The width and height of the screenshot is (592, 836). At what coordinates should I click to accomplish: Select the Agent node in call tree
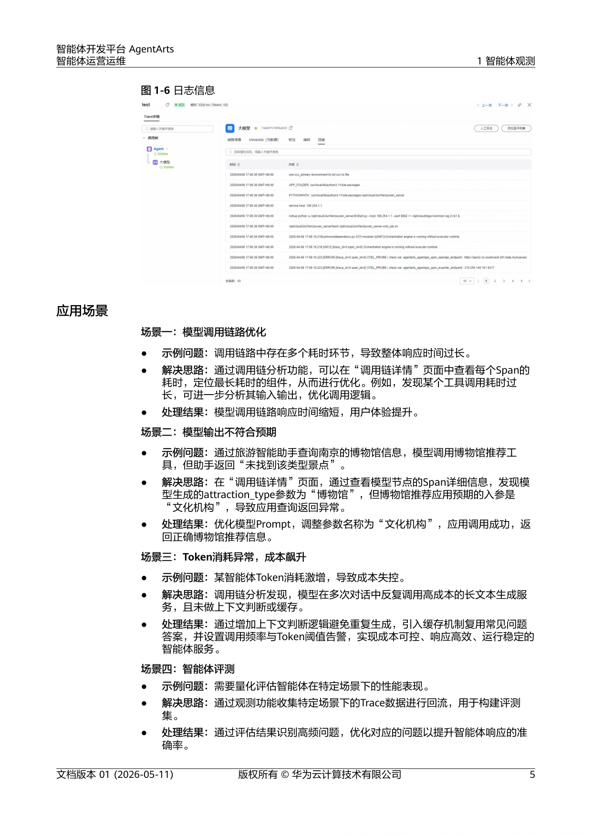158,149
